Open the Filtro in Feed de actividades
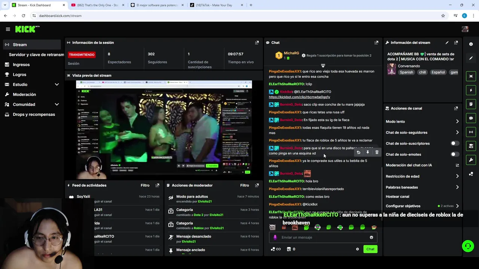Screen dimensions: 479x269 pos(145,185)
